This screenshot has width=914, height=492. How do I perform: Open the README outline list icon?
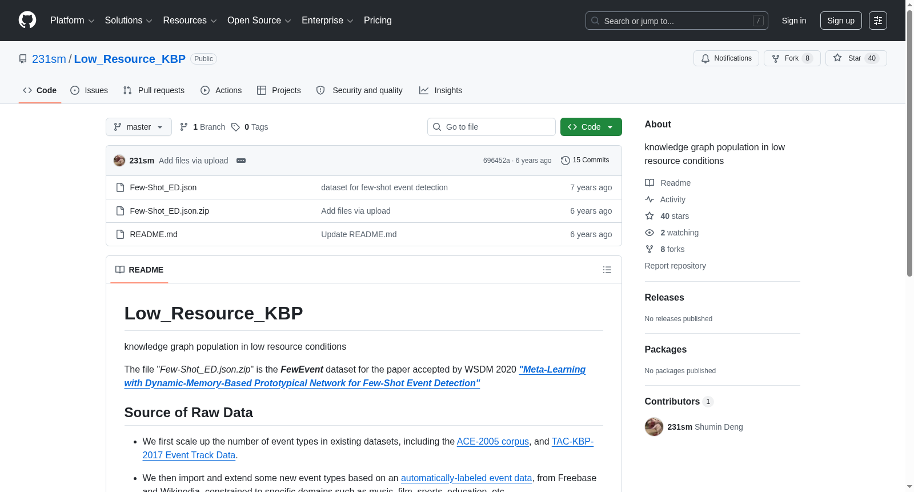point(607,270)
